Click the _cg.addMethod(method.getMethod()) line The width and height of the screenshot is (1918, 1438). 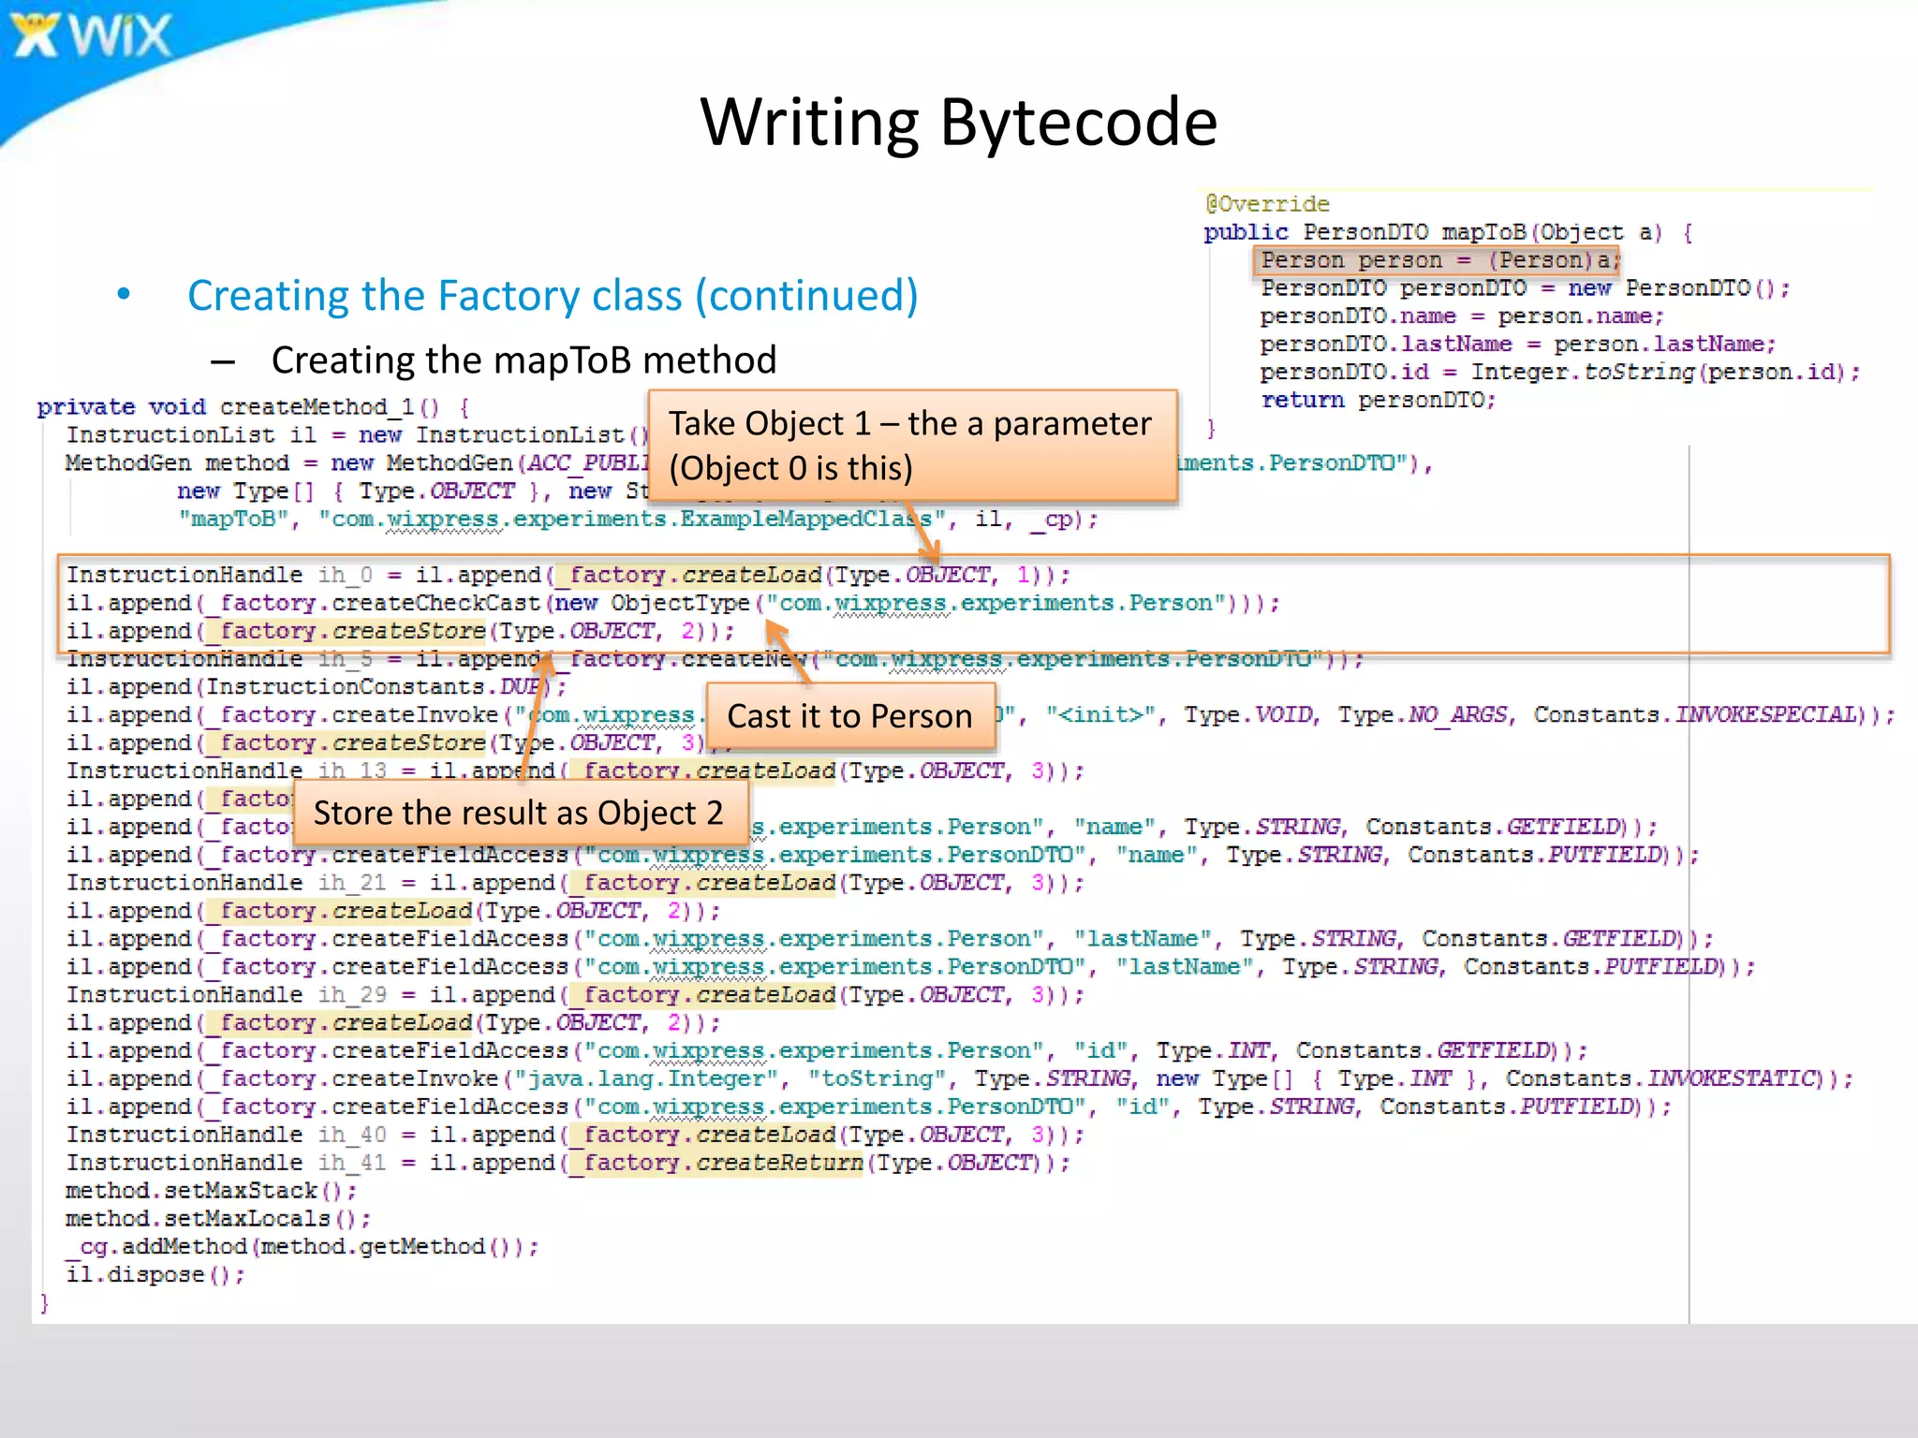pyautogui.click(x=302, y=1247)
